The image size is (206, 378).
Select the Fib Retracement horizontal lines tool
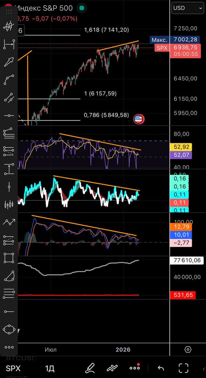(x=9, y=294)
